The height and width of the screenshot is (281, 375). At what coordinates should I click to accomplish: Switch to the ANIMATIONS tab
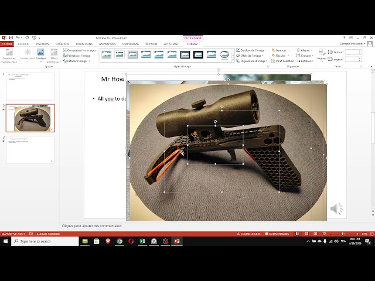(x=107, y=44)
